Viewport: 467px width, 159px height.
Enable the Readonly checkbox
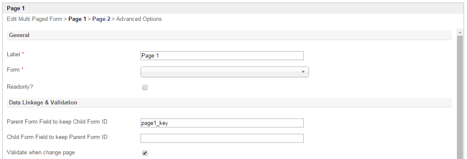tap(145, 87)
